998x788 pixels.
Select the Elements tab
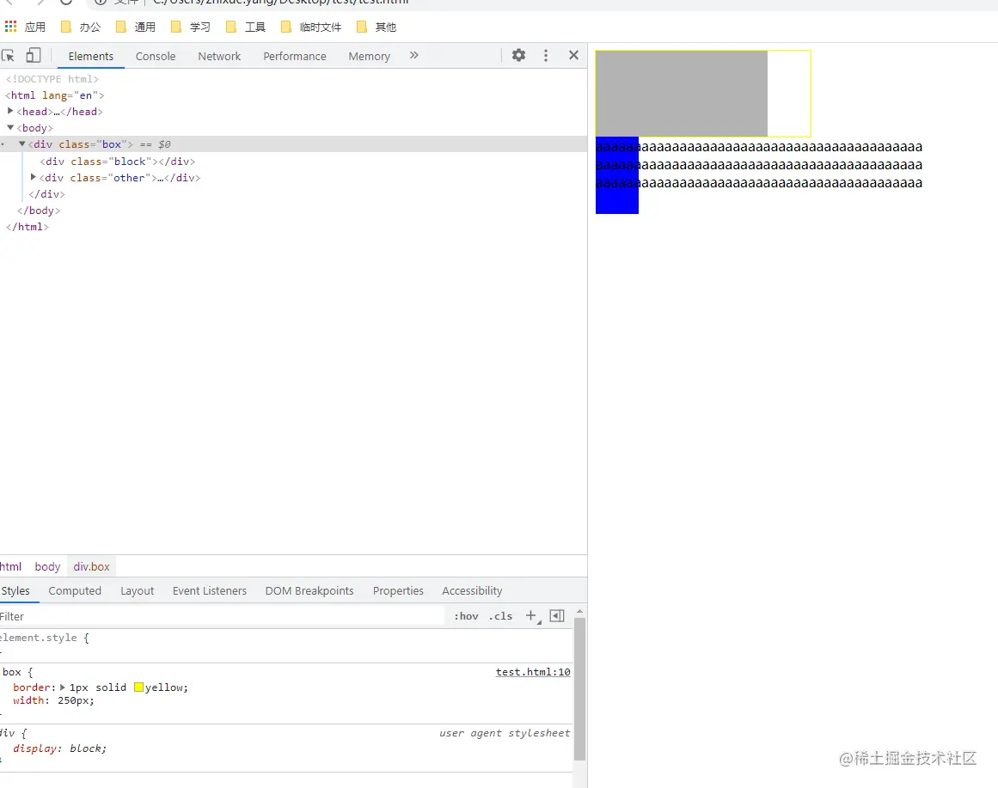tap(91, 56)
